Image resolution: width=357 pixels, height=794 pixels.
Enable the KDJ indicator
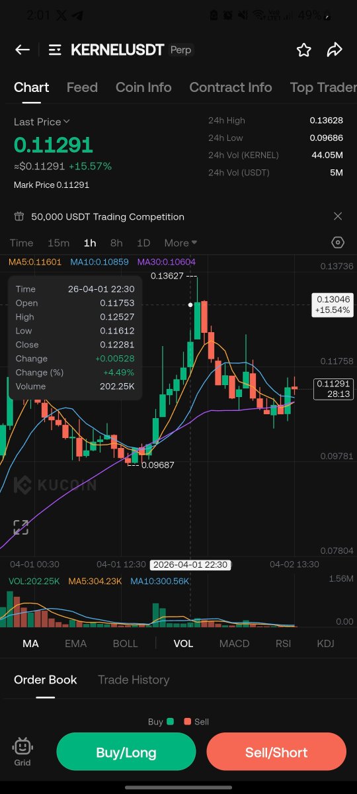[x=325, y=643]
